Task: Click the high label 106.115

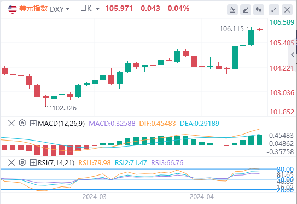Action: click(x=232, y=29)
